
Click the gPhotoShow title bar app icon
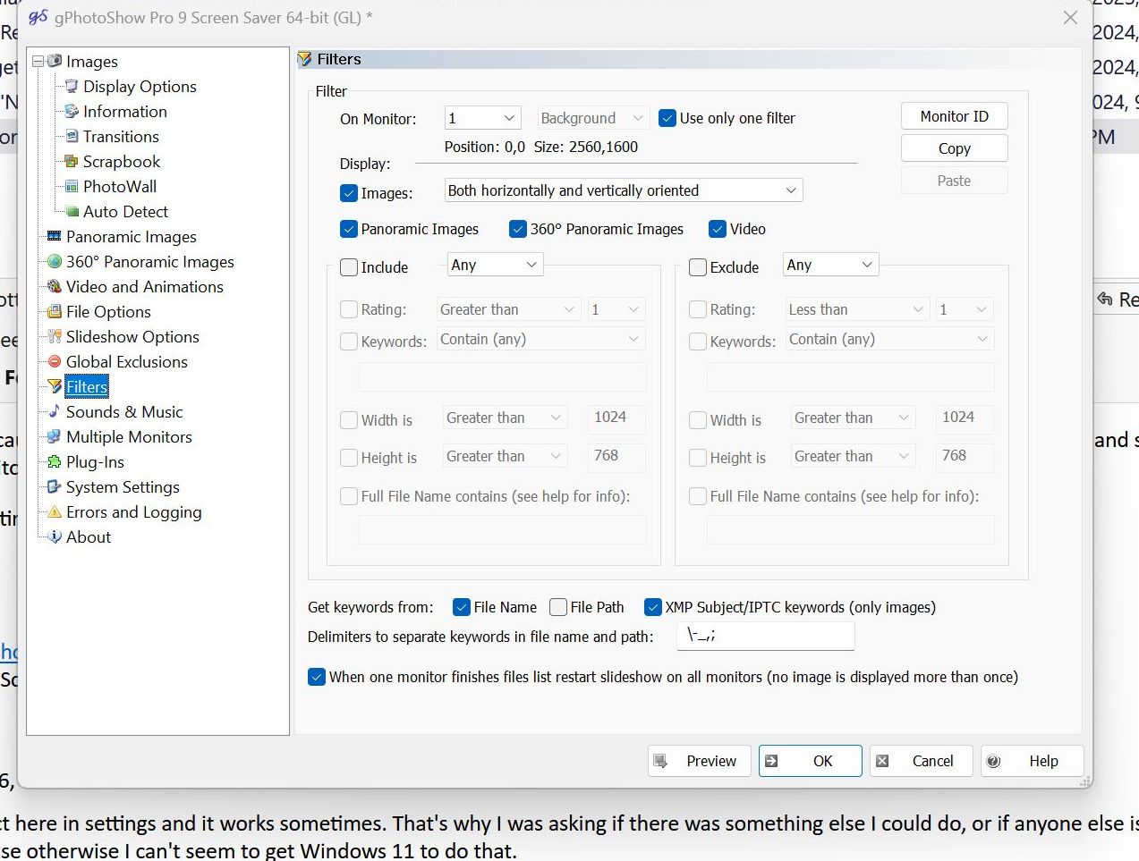(x=38, y=17)
